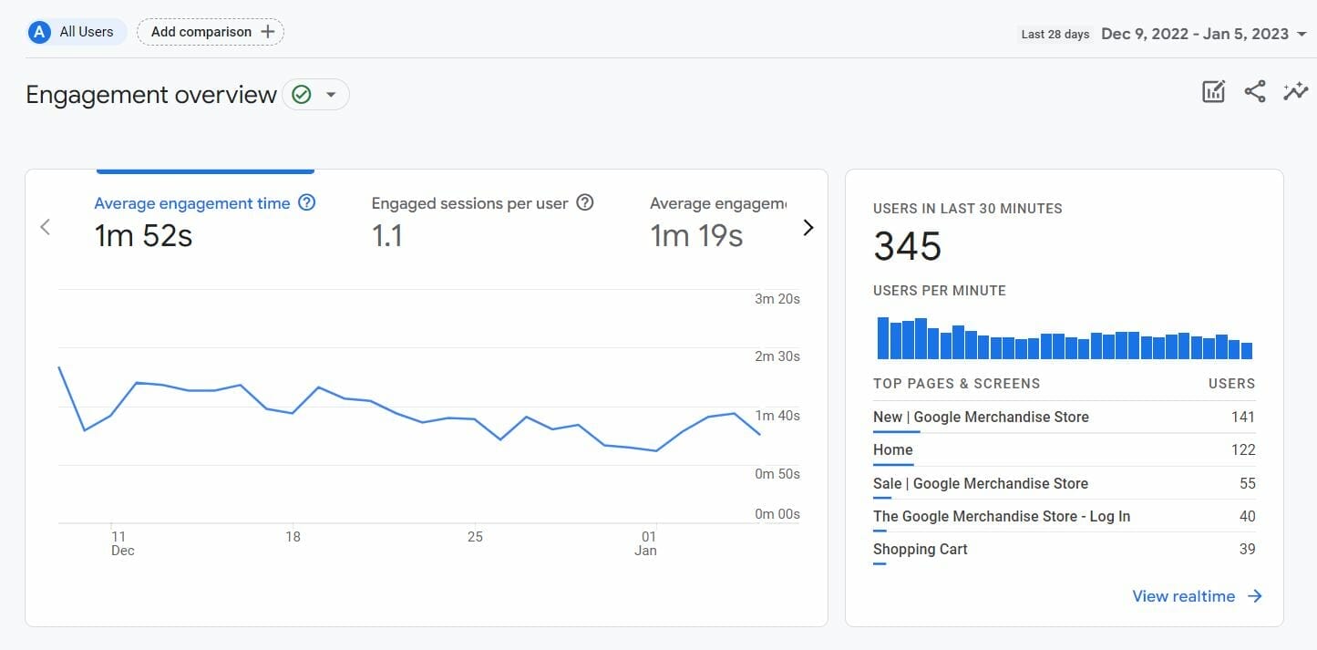Click the Engaged sessions per user help icon

point(584,202)
